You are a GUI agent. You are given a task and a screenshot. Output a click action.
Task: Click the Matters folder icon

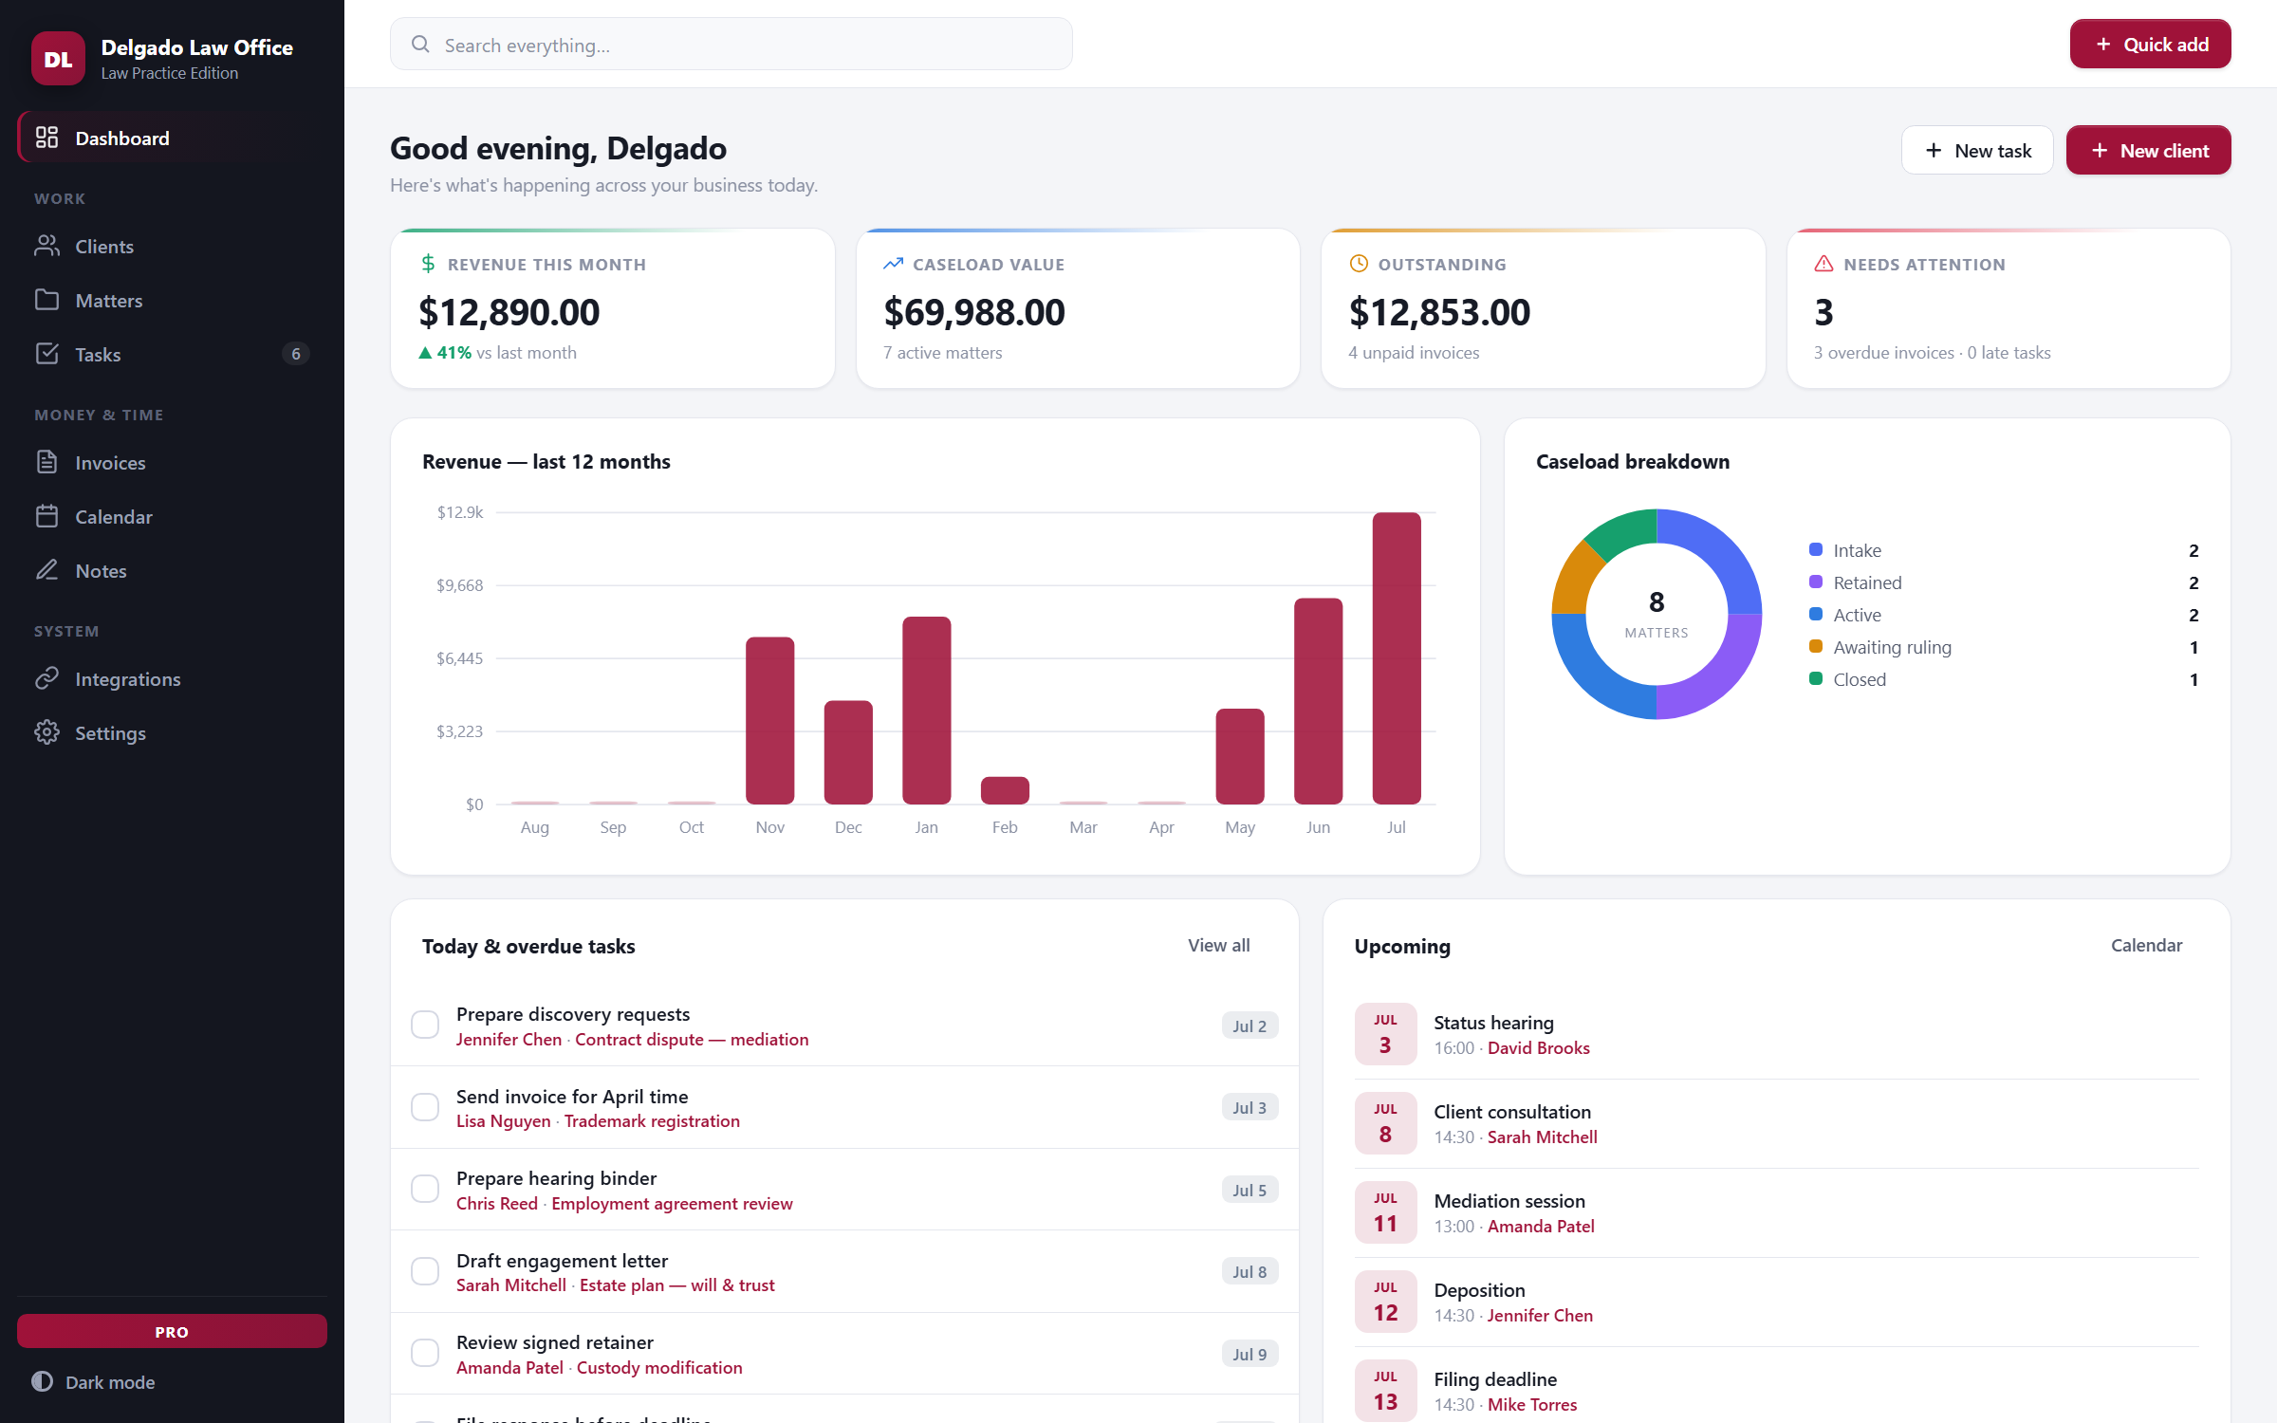46,300
